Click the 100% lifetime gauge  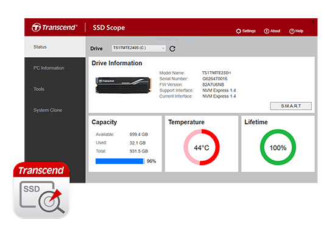point(278,147)
